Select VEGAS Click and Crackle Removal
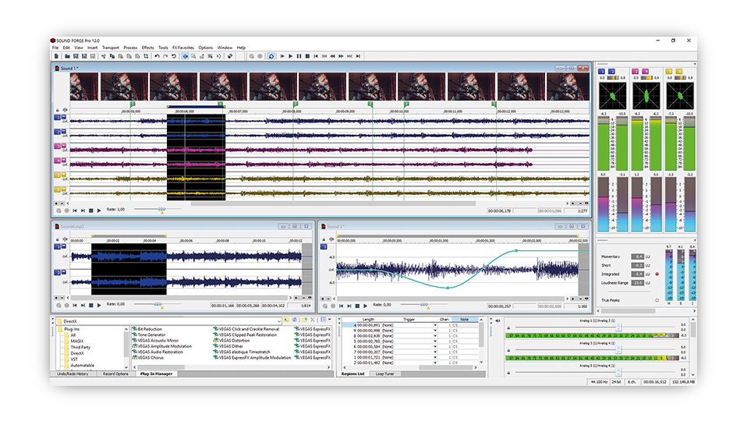This screenshot has width=737, height=421. pyautogui.click(x=249, y=329)
